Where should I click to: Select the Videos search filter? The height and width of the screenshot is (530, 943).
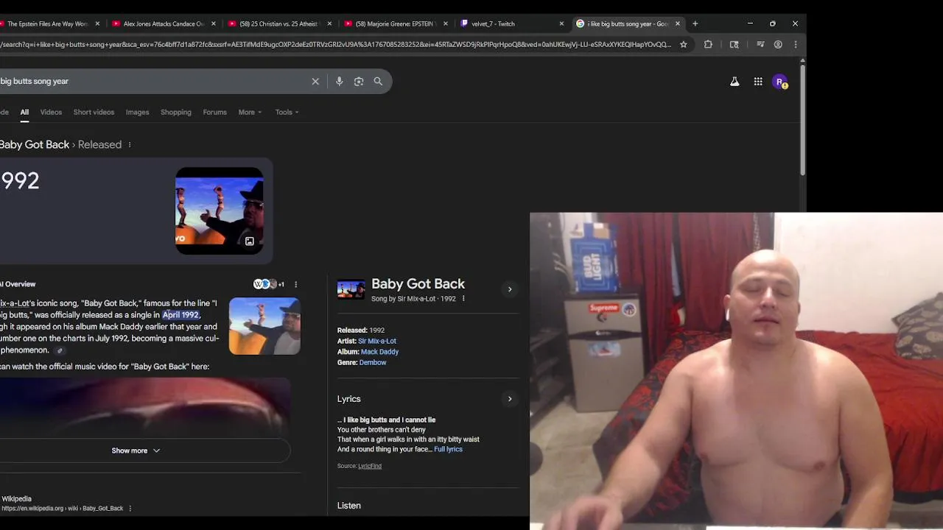(51, 112)
